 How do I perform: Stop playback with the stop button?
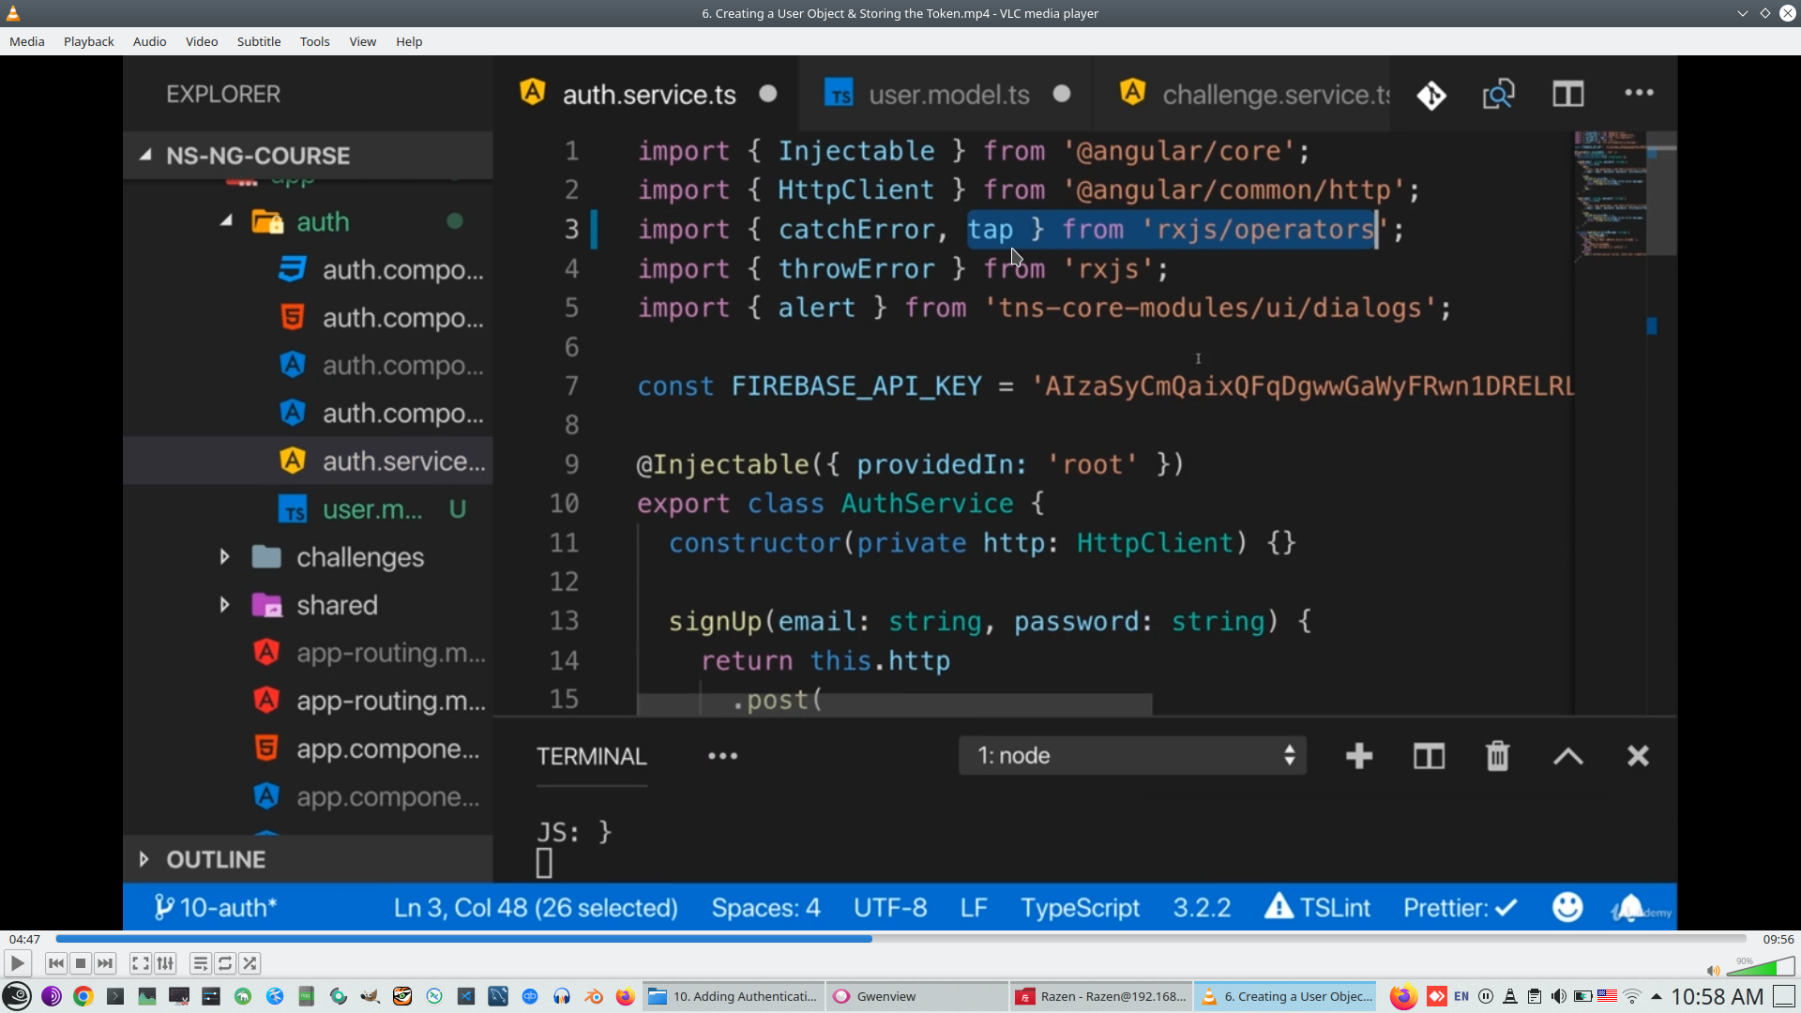pos(81,963)
